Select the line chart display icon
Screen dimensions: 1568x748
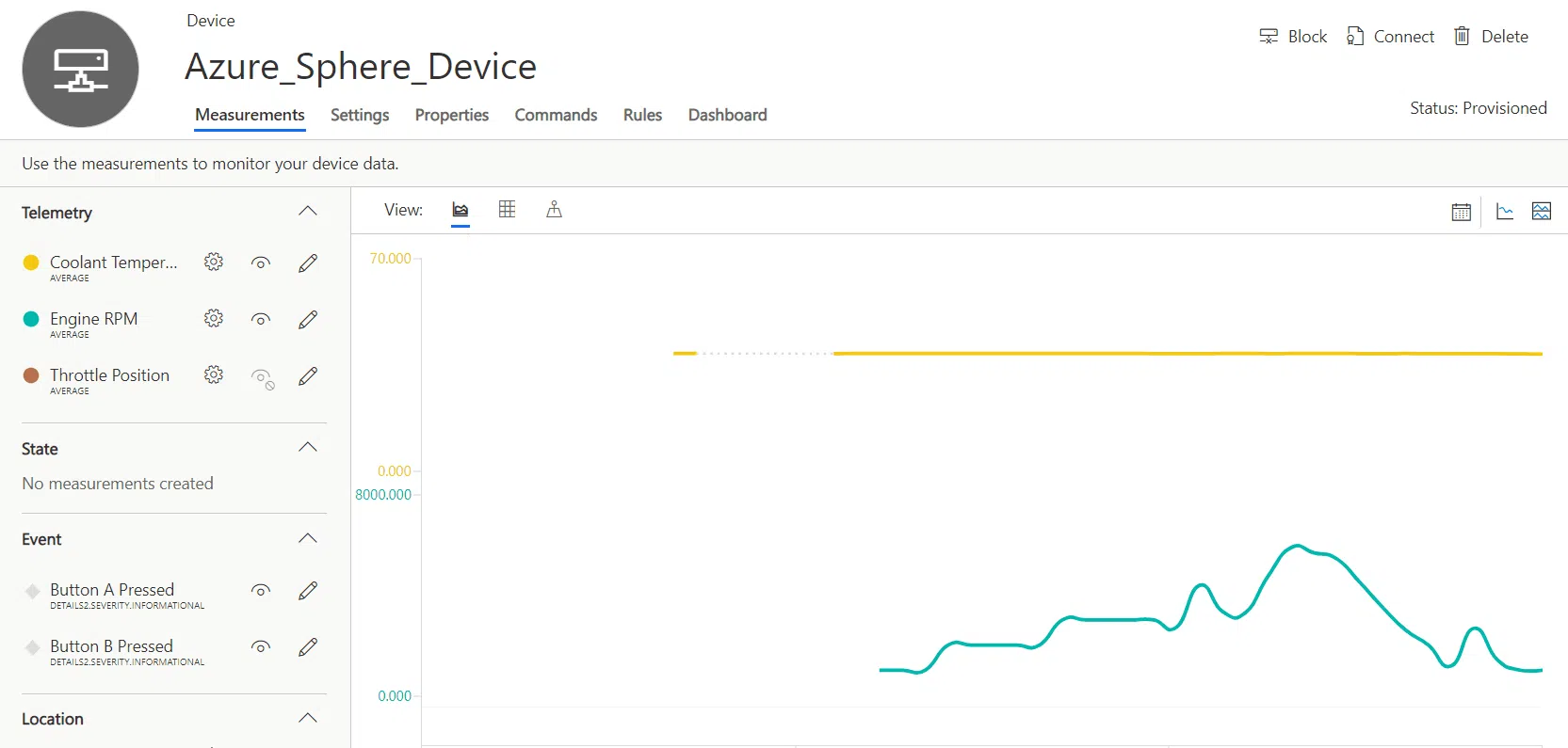[1505, 212]
